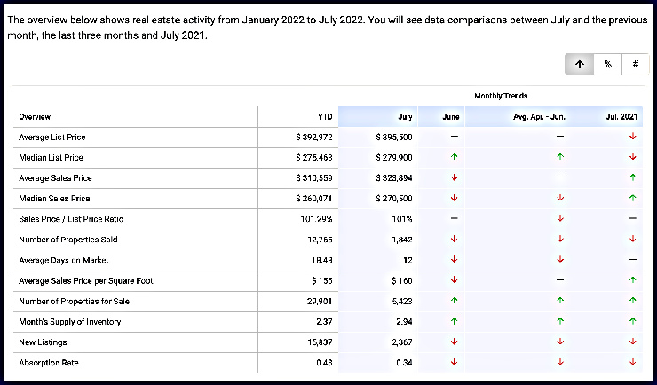
Task: Click the Jul. 2021 column header
Action: click(621, 117)
